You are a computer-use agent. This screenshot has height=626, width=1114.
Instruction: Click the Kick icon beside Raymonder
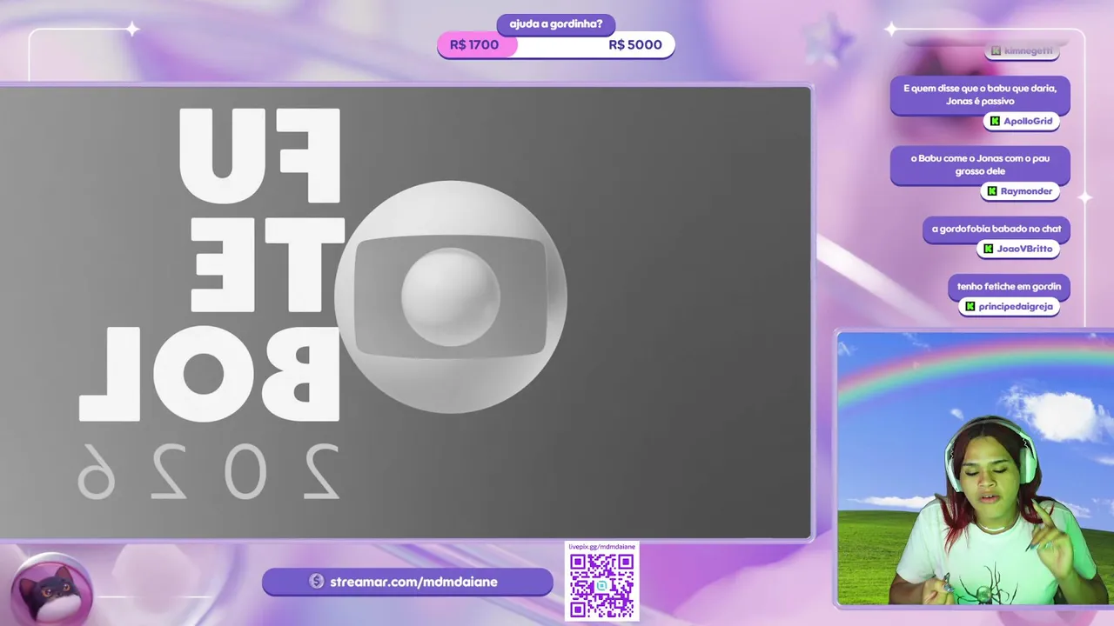[992, 191]
